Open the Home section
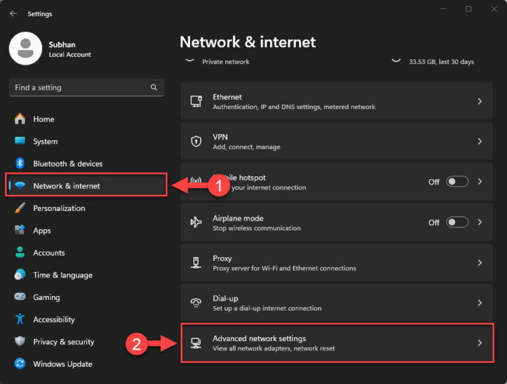507x384 pixels. [x=86, y=119]
